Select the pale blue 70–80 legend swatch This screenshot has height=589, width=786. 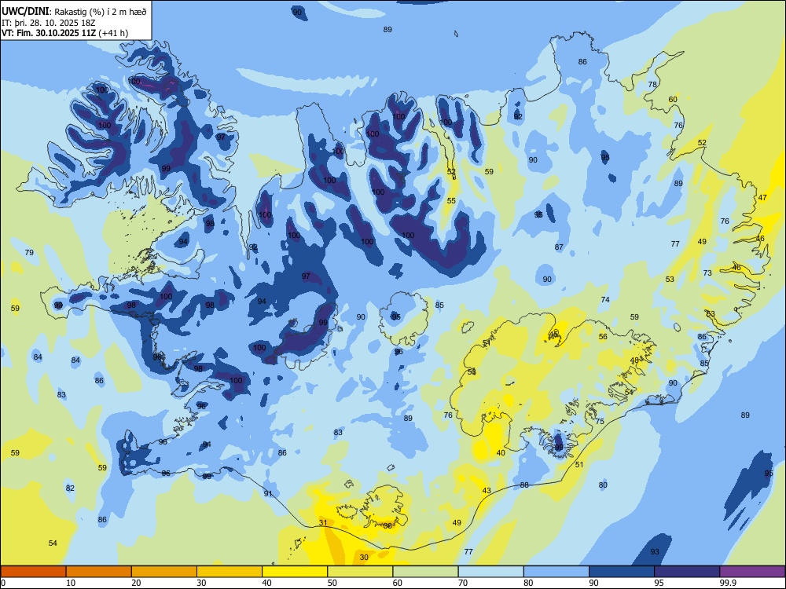coord(490,572)
